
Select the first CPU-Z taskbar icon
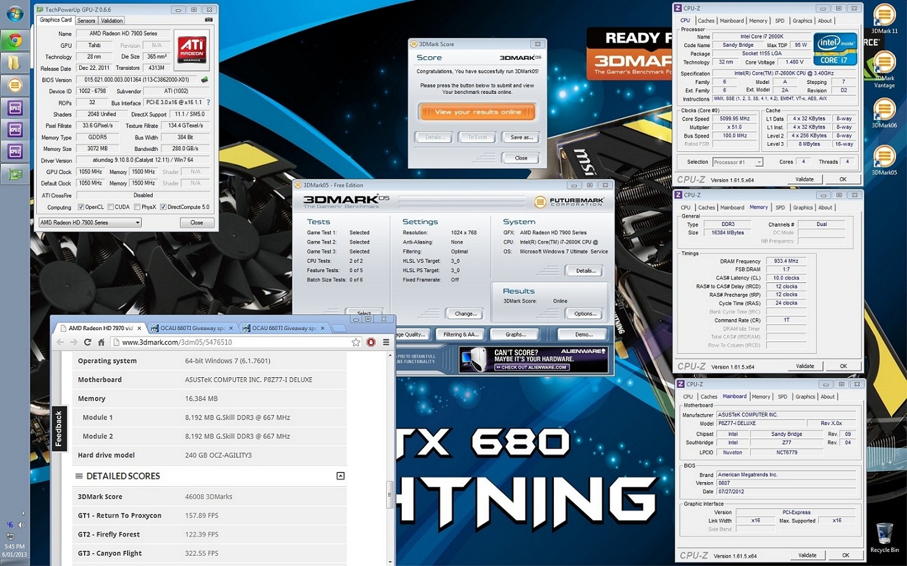(x=15, y=108)
